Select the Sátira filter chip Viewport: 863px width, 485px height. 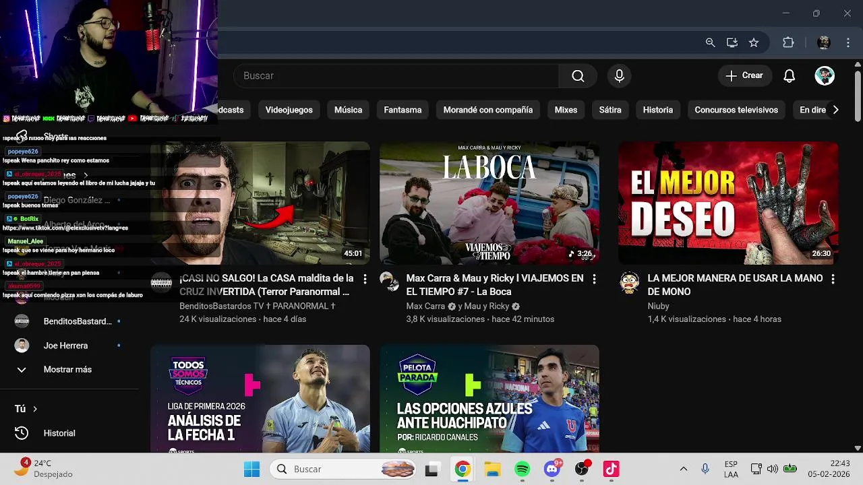coord(610,110)
